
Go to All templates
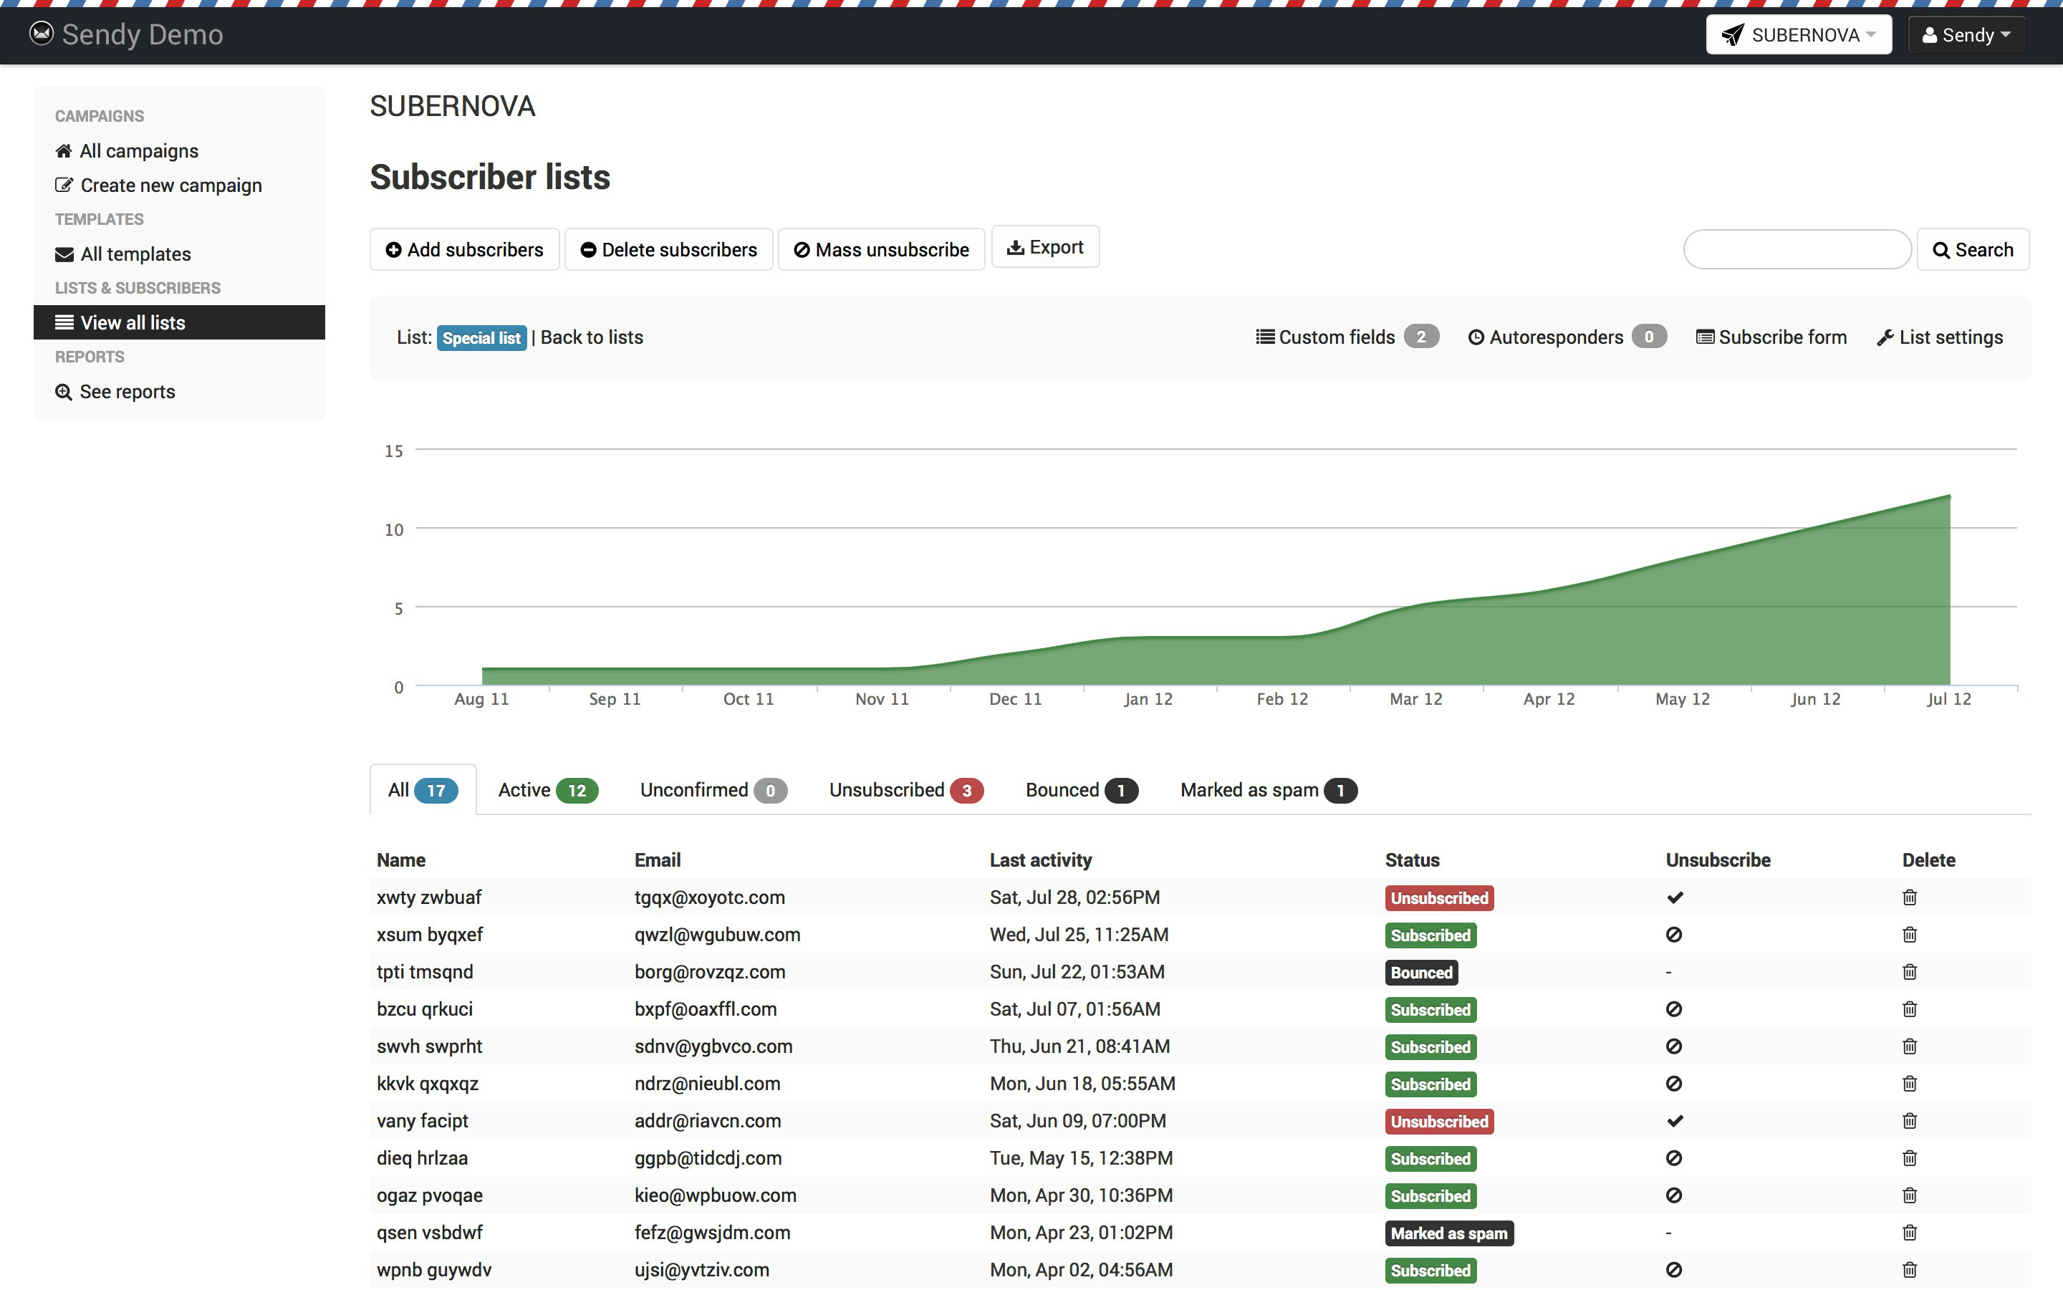tap(123, 254)
